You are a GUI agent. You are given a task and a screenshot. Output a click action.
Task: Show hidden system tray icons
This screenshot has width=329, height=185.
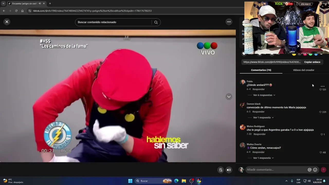286,181
